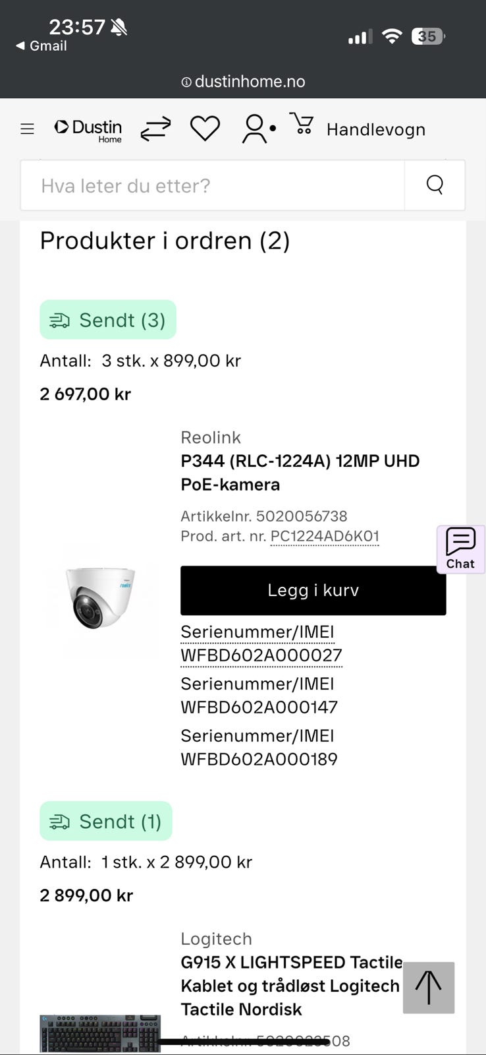Screen dimensions: 486x1055
Task: Open the Handlevogn link
Action: (x=375, y=129)
